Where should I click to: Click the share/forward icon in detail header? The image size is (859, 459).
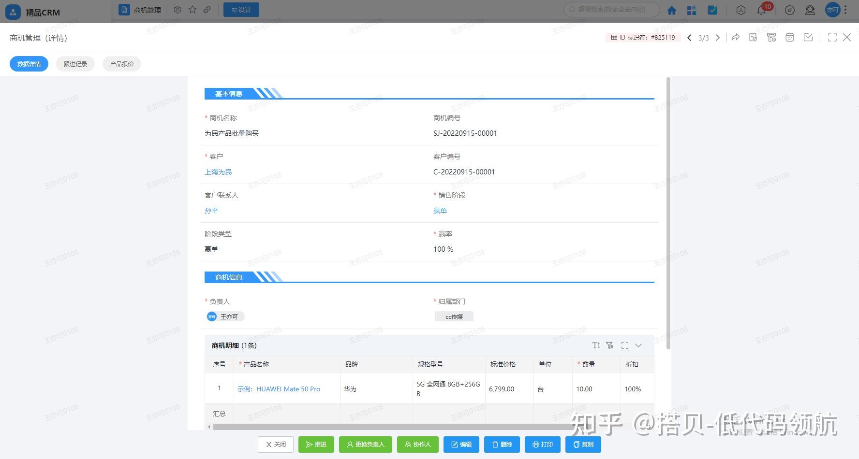tap(736, 37)
